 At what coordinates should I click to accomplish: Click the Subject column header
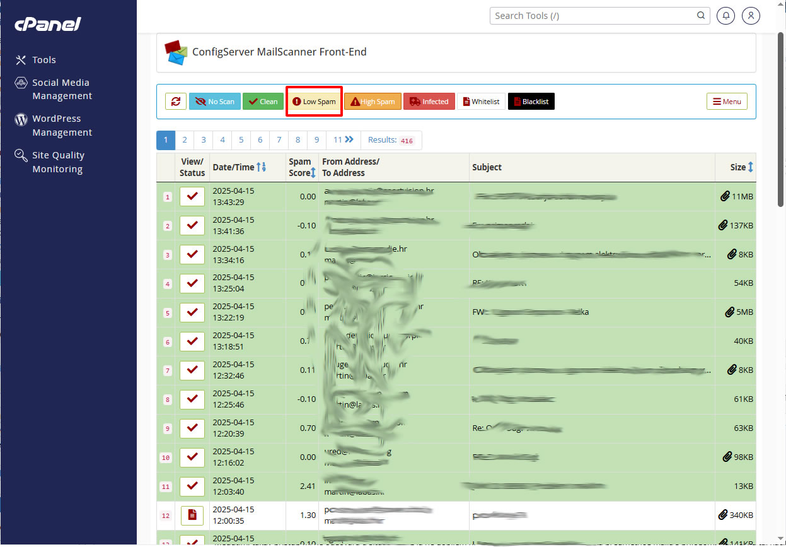point(487,167)
